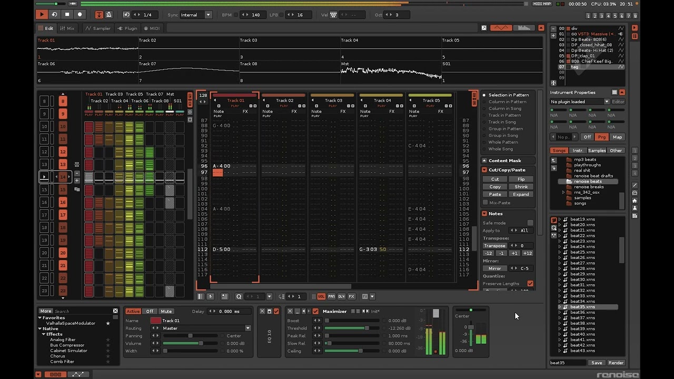Click the Flip button
The width and height of the screenshot is (674, 379).
coord(521,179)
